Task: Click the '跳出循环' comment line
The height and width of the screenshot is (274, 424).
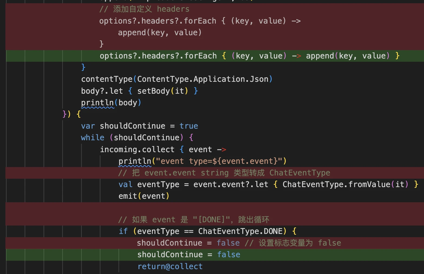Action: (x=194, y=220)
